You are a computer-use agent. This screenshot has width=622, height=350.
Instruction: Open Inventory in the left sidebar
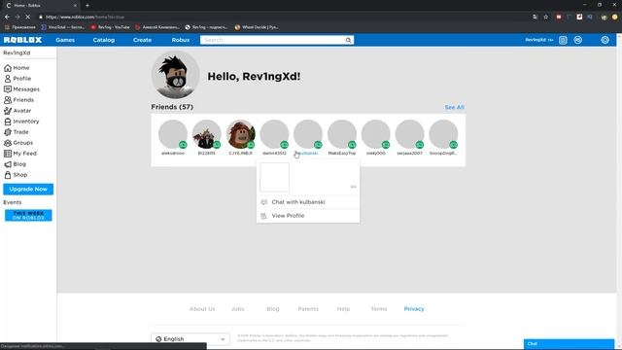tap(21, 122)
